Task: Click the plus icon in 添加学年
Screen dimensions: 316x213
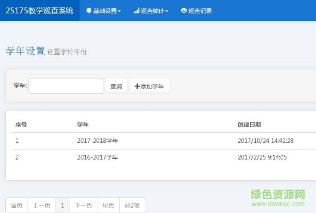Action: point(137,86)
